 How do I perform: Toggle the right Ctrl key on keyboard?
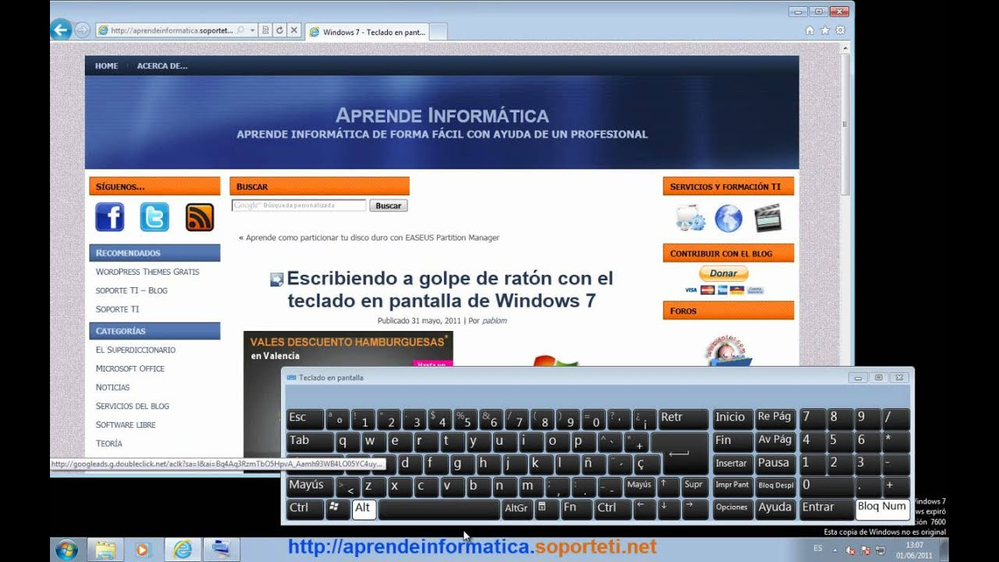coord(612,509)
